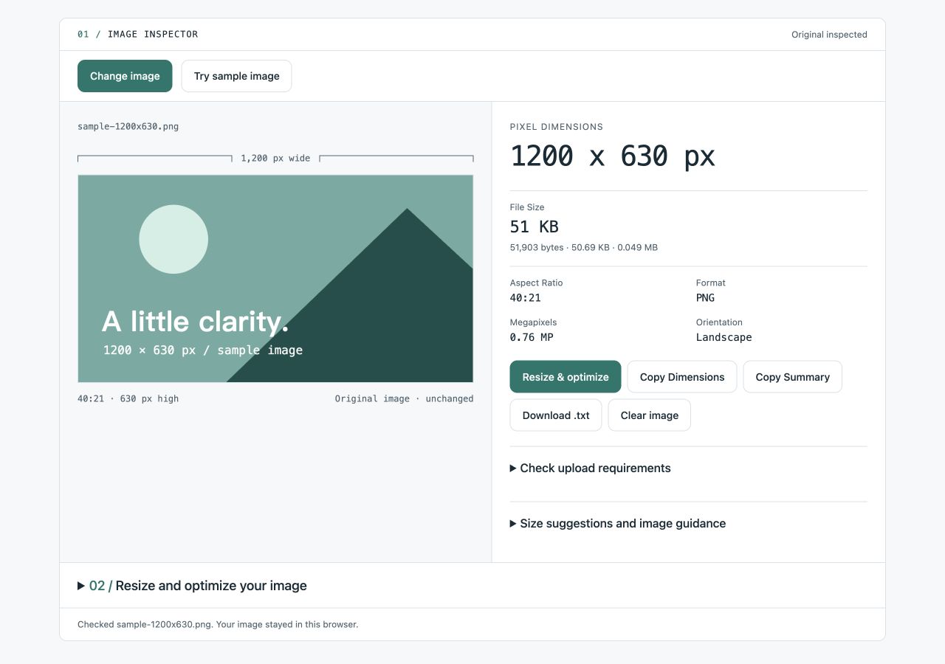Screen dimensions: 945x664
Task: Click the 01 / IMAGE INSPECTOR header label
Action: (x=138, y=34)
